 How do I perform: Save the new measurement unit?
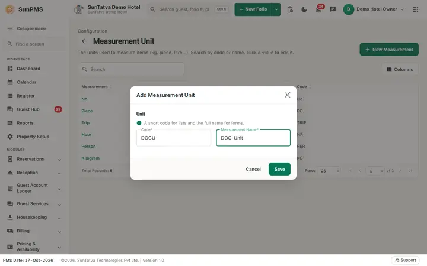tap(279, 169)
